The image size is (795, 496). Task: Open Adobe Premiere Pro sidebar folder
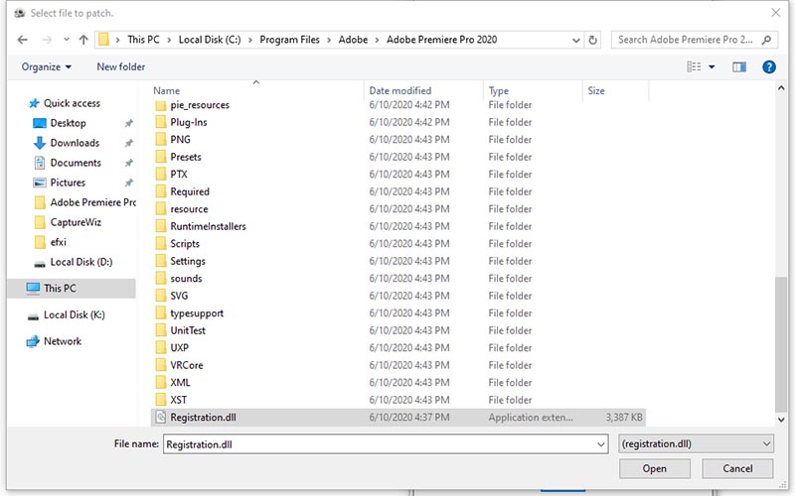(x=92, y=202)
